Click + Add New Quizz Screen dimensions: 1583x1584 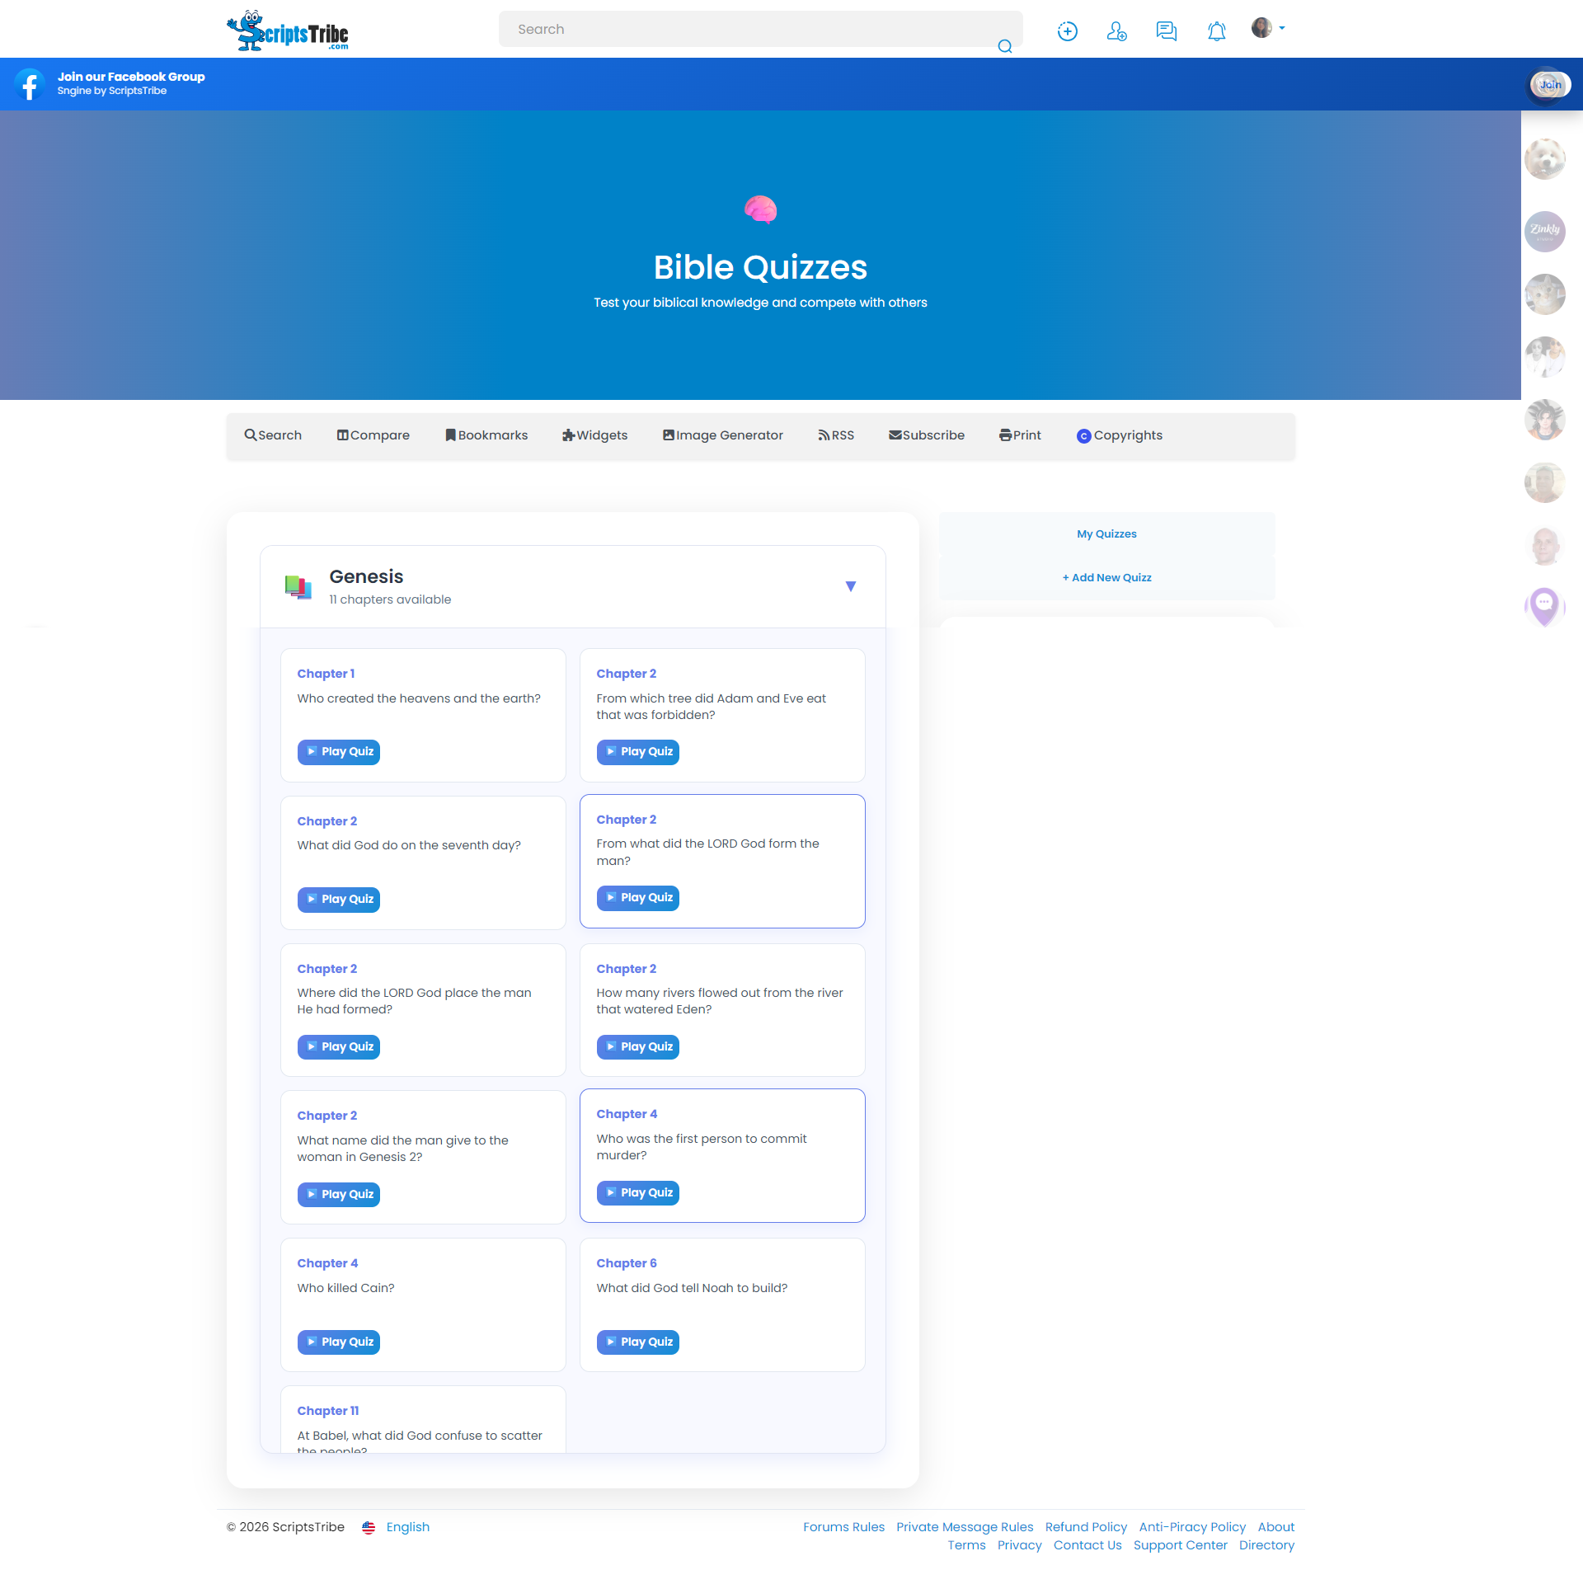[1106, 577]
